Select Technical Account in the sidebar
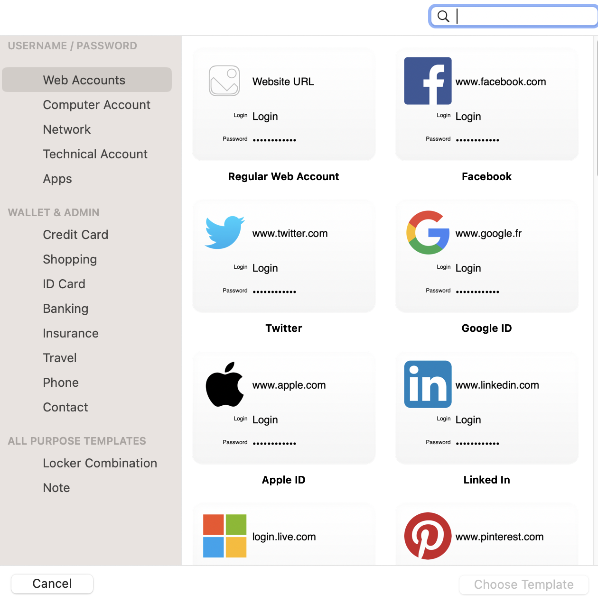This screenshot has width=598, height=602. (95, 154)
